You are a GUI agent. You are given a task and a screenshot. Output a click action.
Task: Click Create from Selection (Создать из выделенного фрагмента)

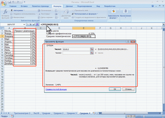(x=89, y=17)
